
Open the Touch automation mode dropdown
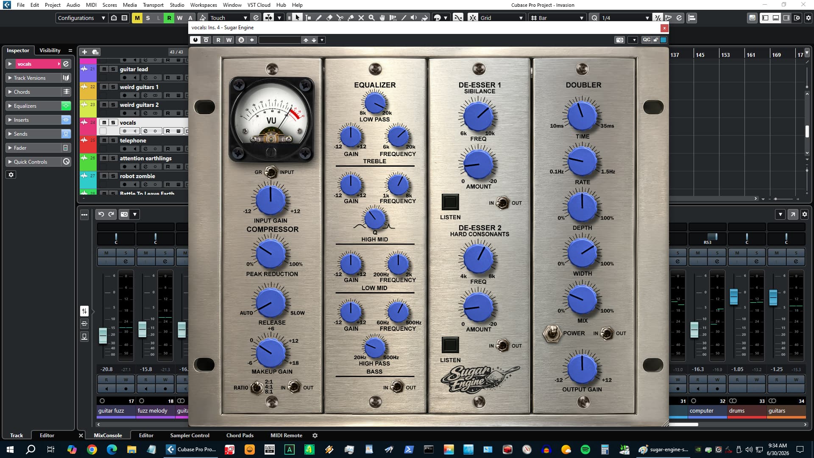(229, 18)
